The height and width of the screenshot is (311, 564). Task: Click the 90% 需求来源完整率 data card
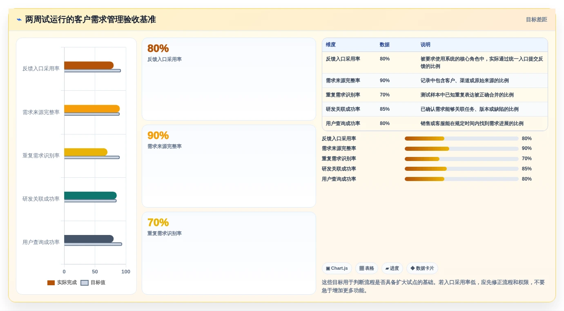click(x=229, y=166)
